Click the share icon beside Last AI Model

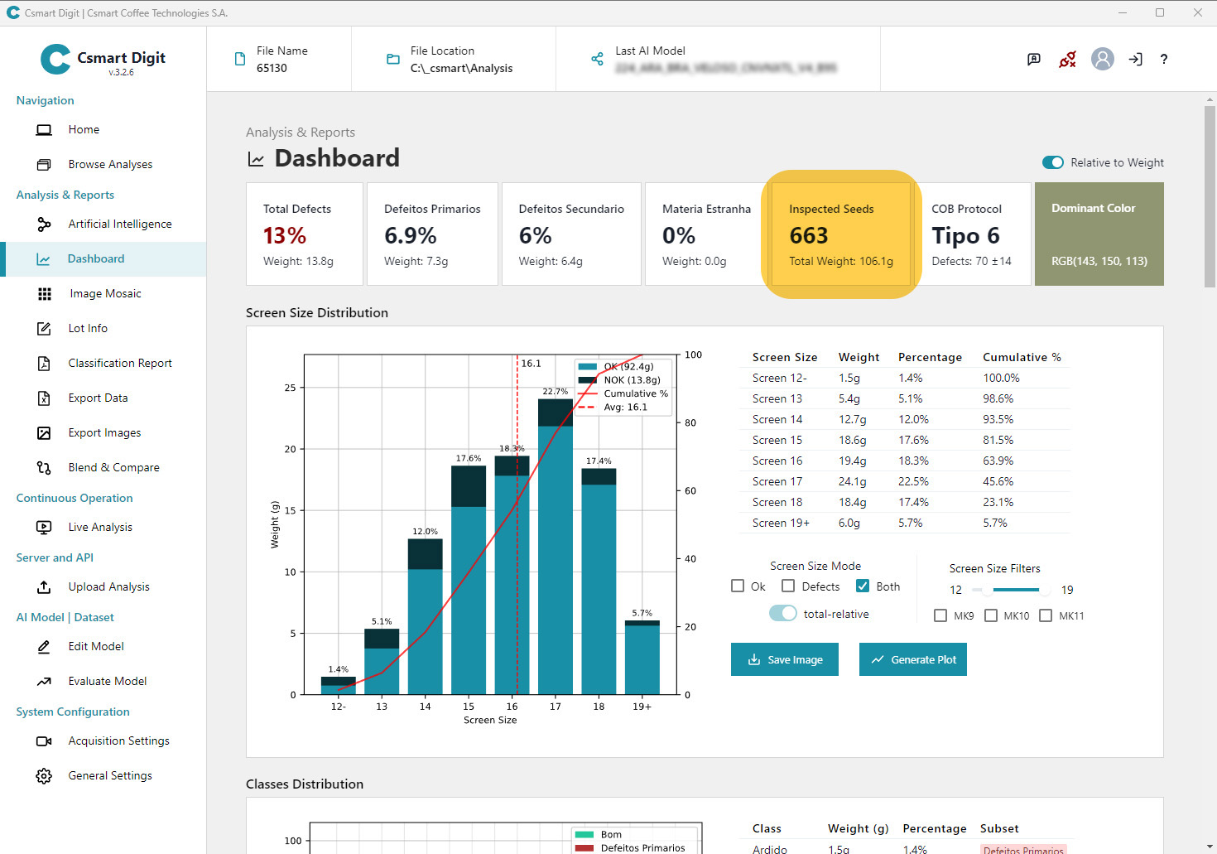(x=597, y=59)
